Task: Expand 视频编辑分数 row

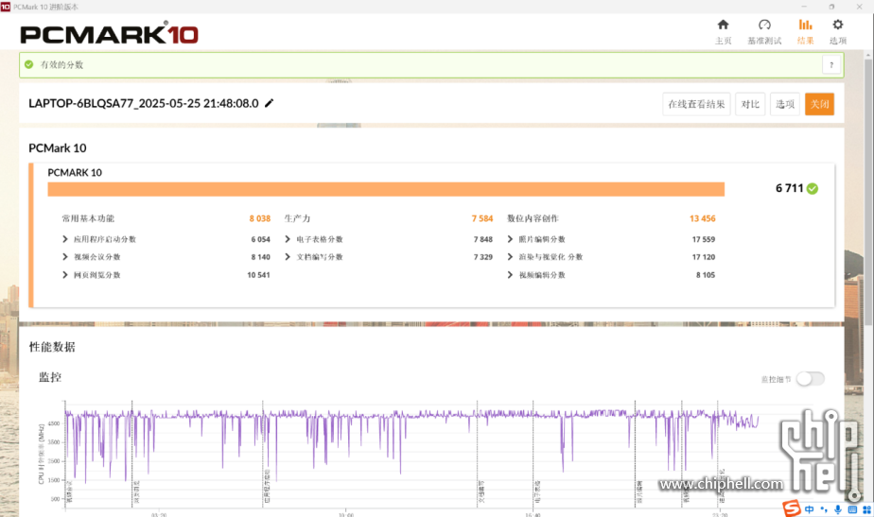Action: (510, 275)
